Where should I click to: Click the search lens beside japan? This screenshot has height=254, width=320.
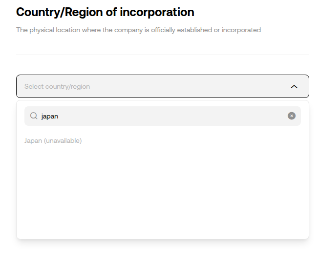[x=34, y=116]
